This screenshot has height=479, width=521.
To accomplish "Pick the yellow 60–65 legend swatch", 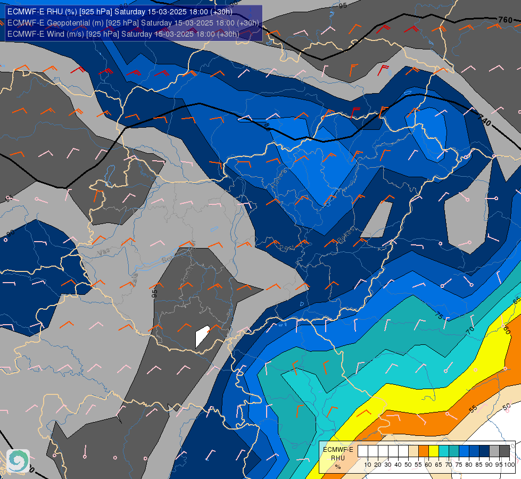I will click(434, 451).
